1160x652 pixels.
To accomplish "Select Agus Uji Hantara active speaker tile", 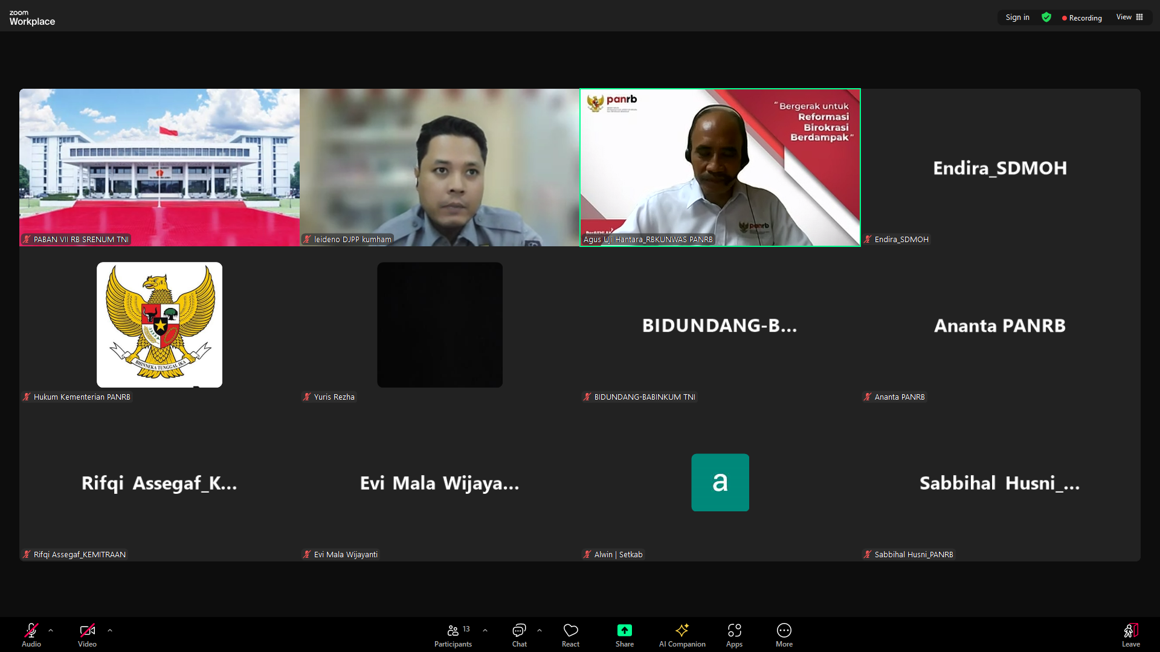I will coord(720,167).
